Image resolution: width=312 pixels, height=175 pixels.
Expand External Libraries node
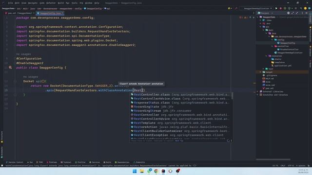(258, 91)
